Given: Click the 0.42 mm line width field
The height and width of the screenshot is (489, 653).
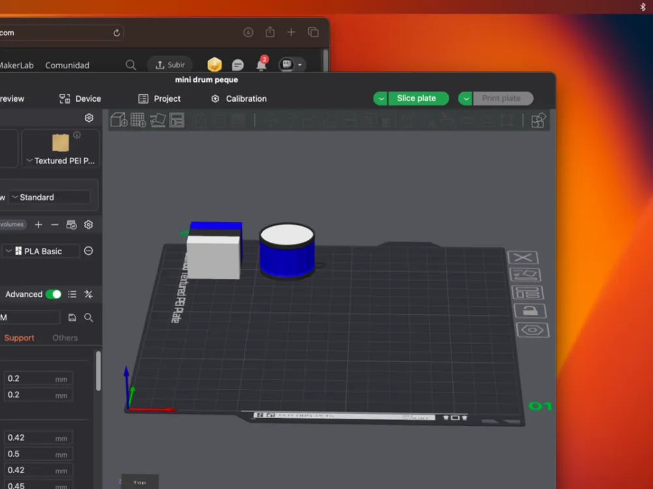Looking at the screenshot, I should click(39, 437).
